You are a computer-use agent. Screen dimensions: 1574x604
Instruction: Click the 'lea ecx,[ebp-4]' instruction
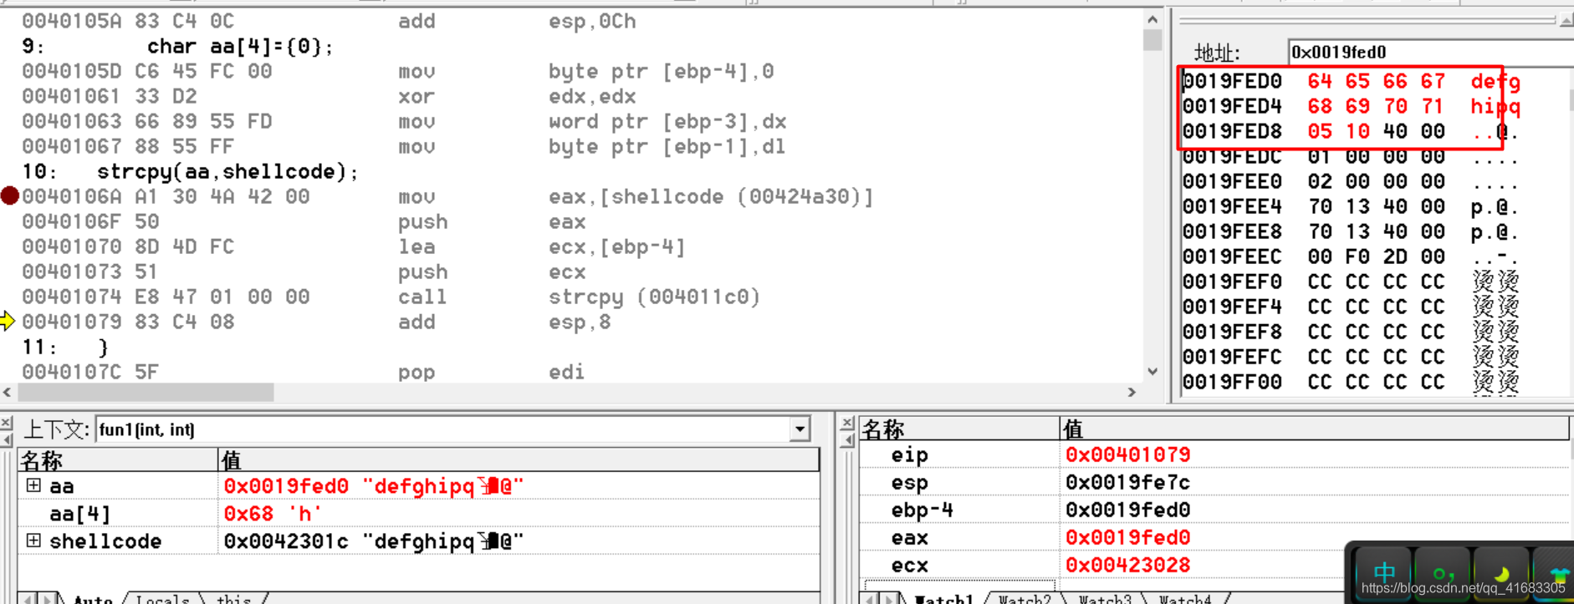[x=541, y=246]
